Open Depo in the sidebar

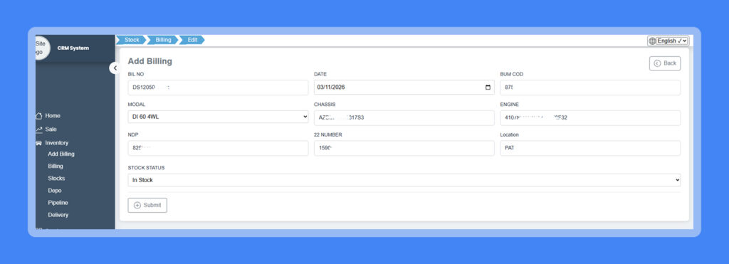point(54,191)
